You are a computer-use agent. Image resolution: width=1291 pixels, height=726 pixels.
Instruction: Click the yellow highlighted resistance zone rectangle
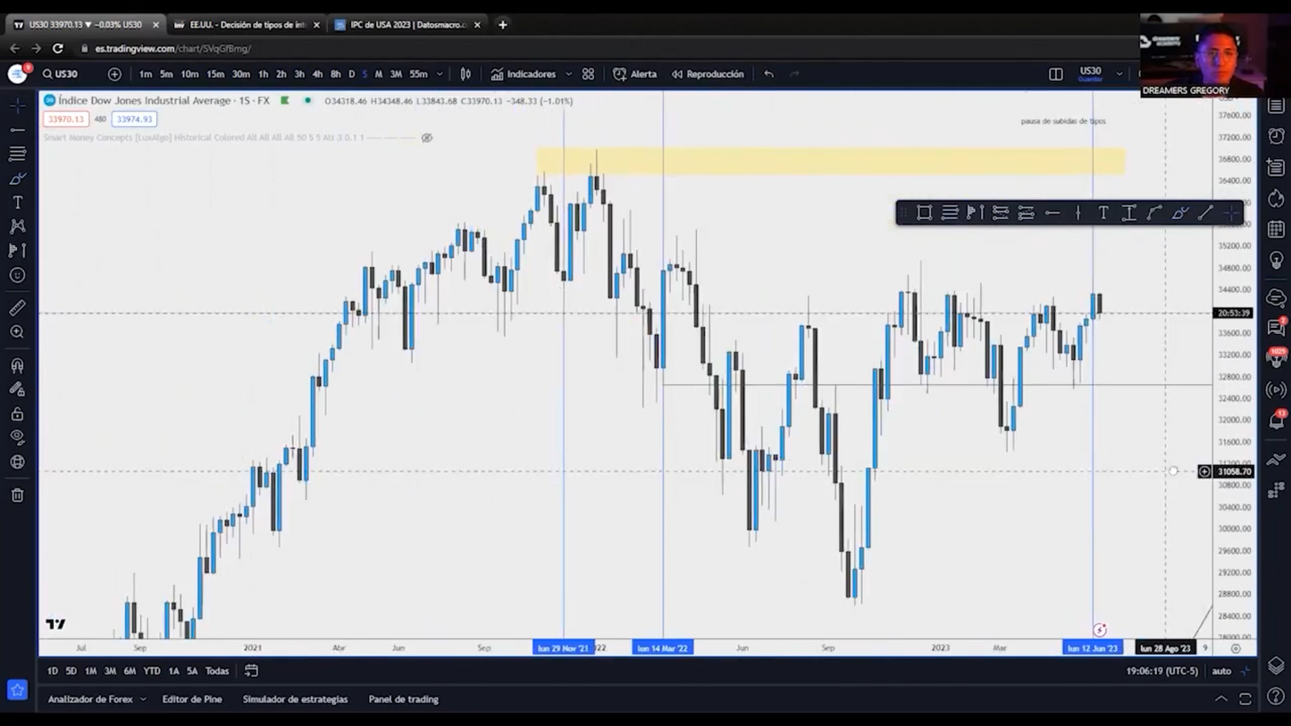829,162
